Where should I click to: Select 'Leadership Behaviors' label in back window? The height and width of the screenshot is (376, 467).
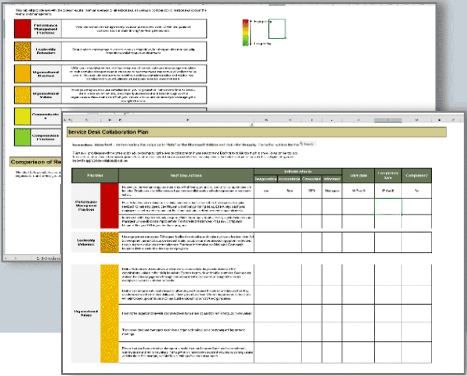pyautogui.click(x=46, y=51)
